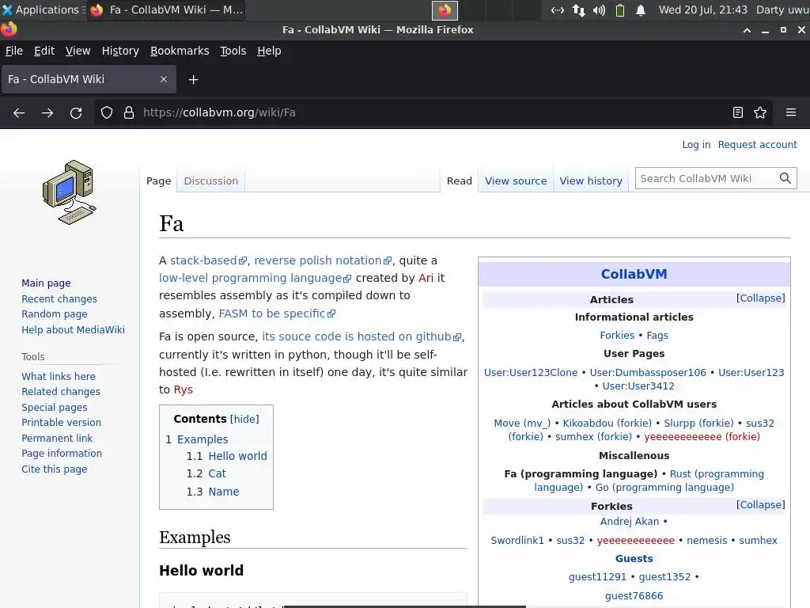
Task: Follow the stack-based external link
Action: (x=208, y=260)
